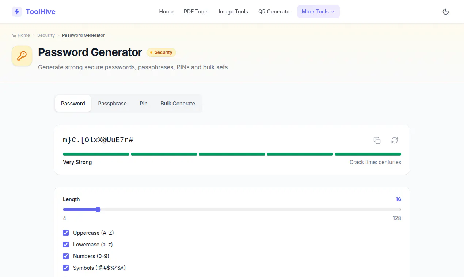Click the Security badge next to the title
Screen dimensions: 464x277
(x=161, y=52)
